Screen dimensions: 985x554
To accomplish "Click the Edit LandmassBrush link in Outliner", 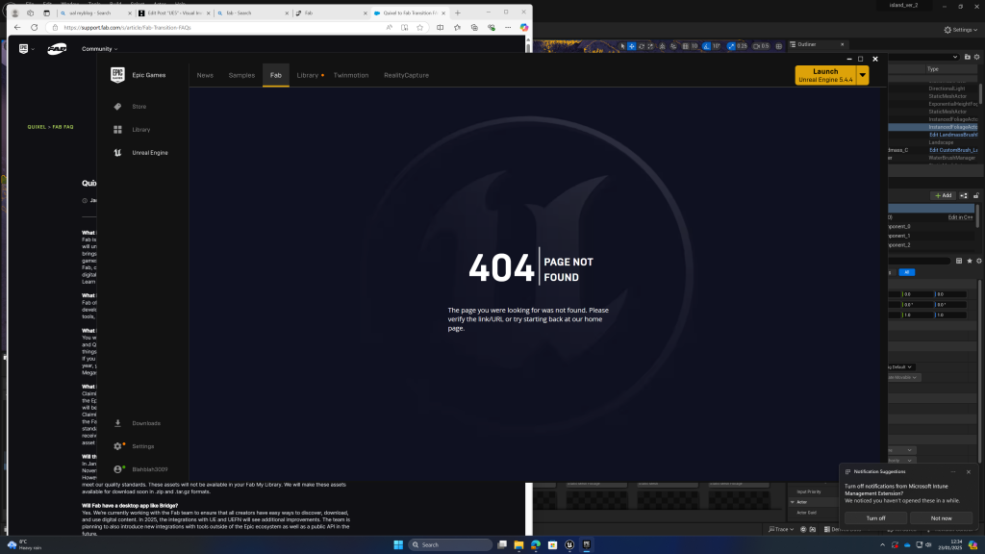I will point(953,135).
